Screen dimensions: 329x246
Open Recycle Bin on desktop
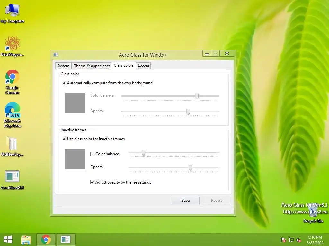click(x=313, y=213)
